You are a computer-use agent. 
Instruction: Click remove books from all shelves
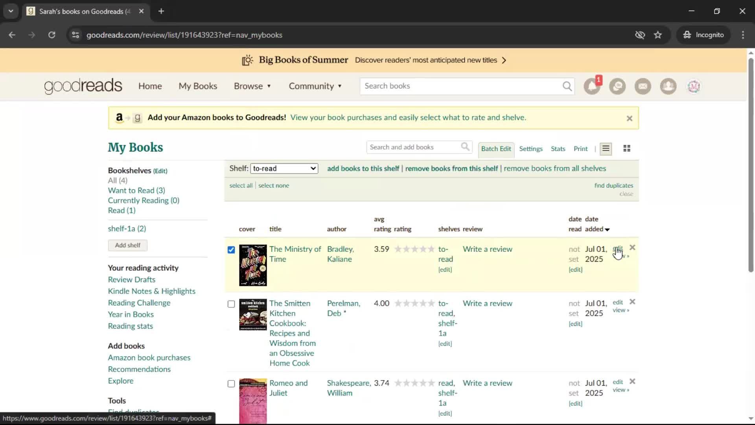tap(555, 168)
